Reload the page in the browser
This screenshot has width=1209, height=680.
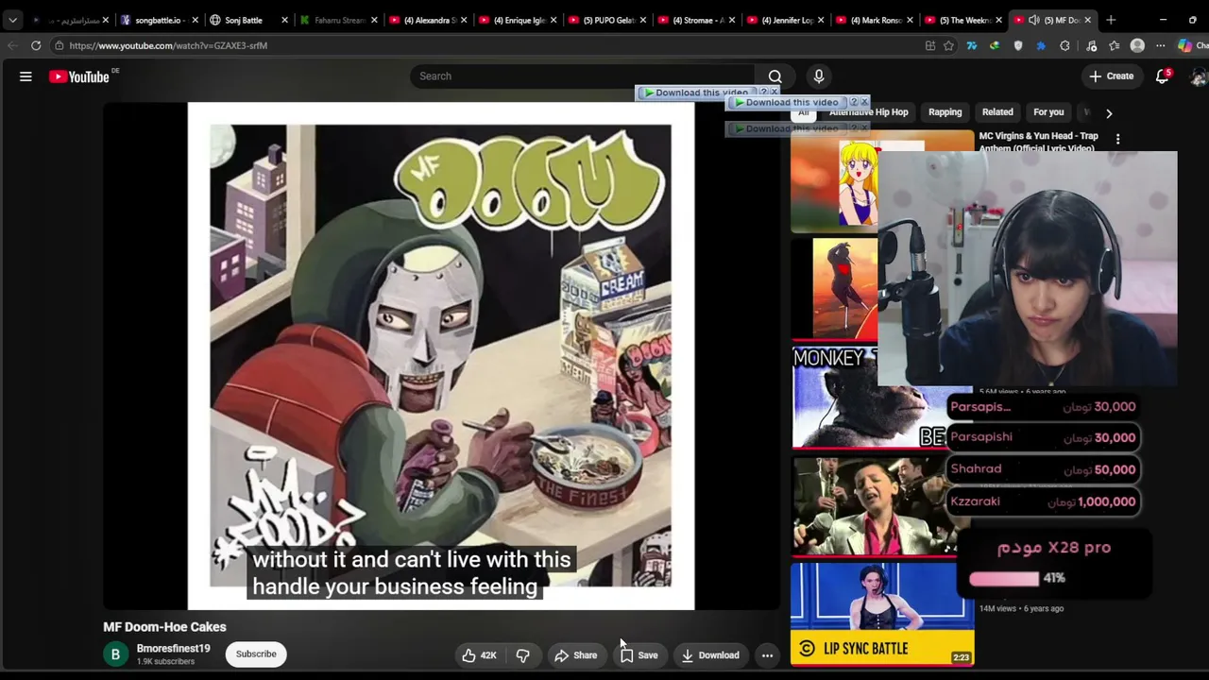36,45
